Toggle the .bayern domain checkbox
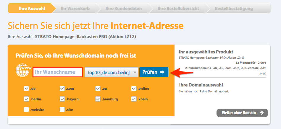This screenshot has width=281, height=129. point(62,99)
